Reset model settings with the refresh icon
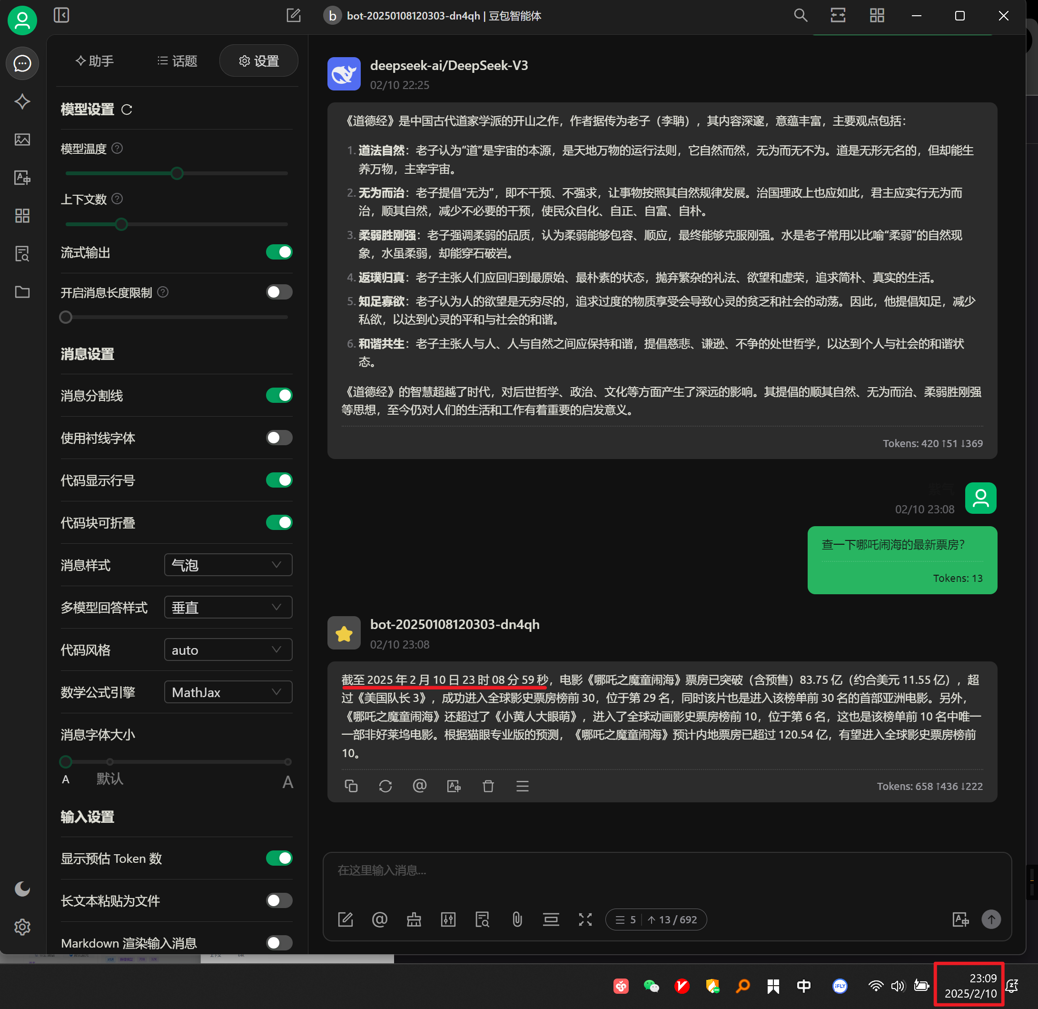The height and width of the screenshot is (1009, 1038). pyautogui.click(x=127, y=110)
